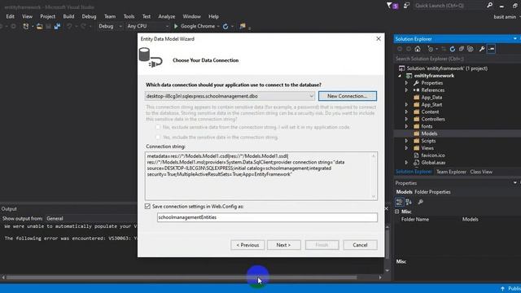Switch to the Class View tab
The height and width of the screenshot is (293, 521).
481,172
